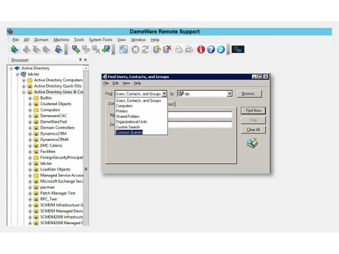339x254 pixels.
Task: Open the Machine menu
Action: (x=61, y=40)
